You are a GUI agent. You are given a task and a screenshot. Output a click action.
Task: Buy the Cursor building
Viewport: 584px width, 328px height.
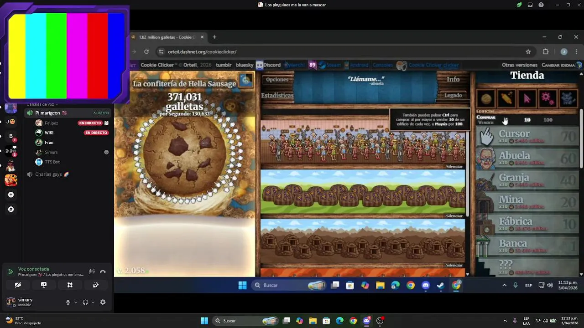[528, 135]
